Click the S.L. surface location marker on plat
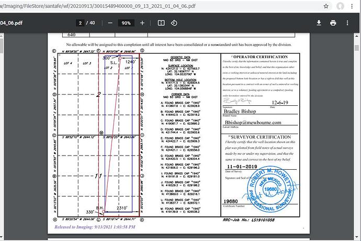This screenshot has width=361, height=241. [112, 62]
